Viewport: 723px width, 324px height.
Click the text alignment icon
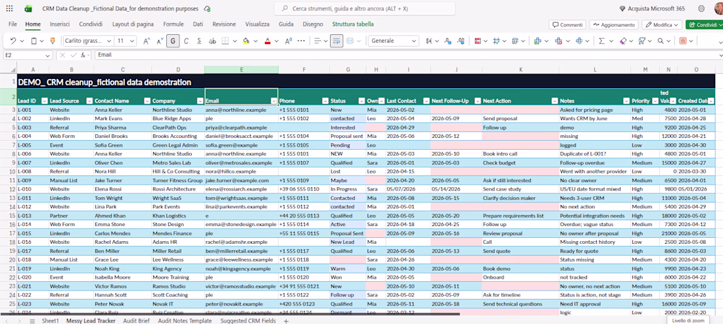tap(317, 41)
